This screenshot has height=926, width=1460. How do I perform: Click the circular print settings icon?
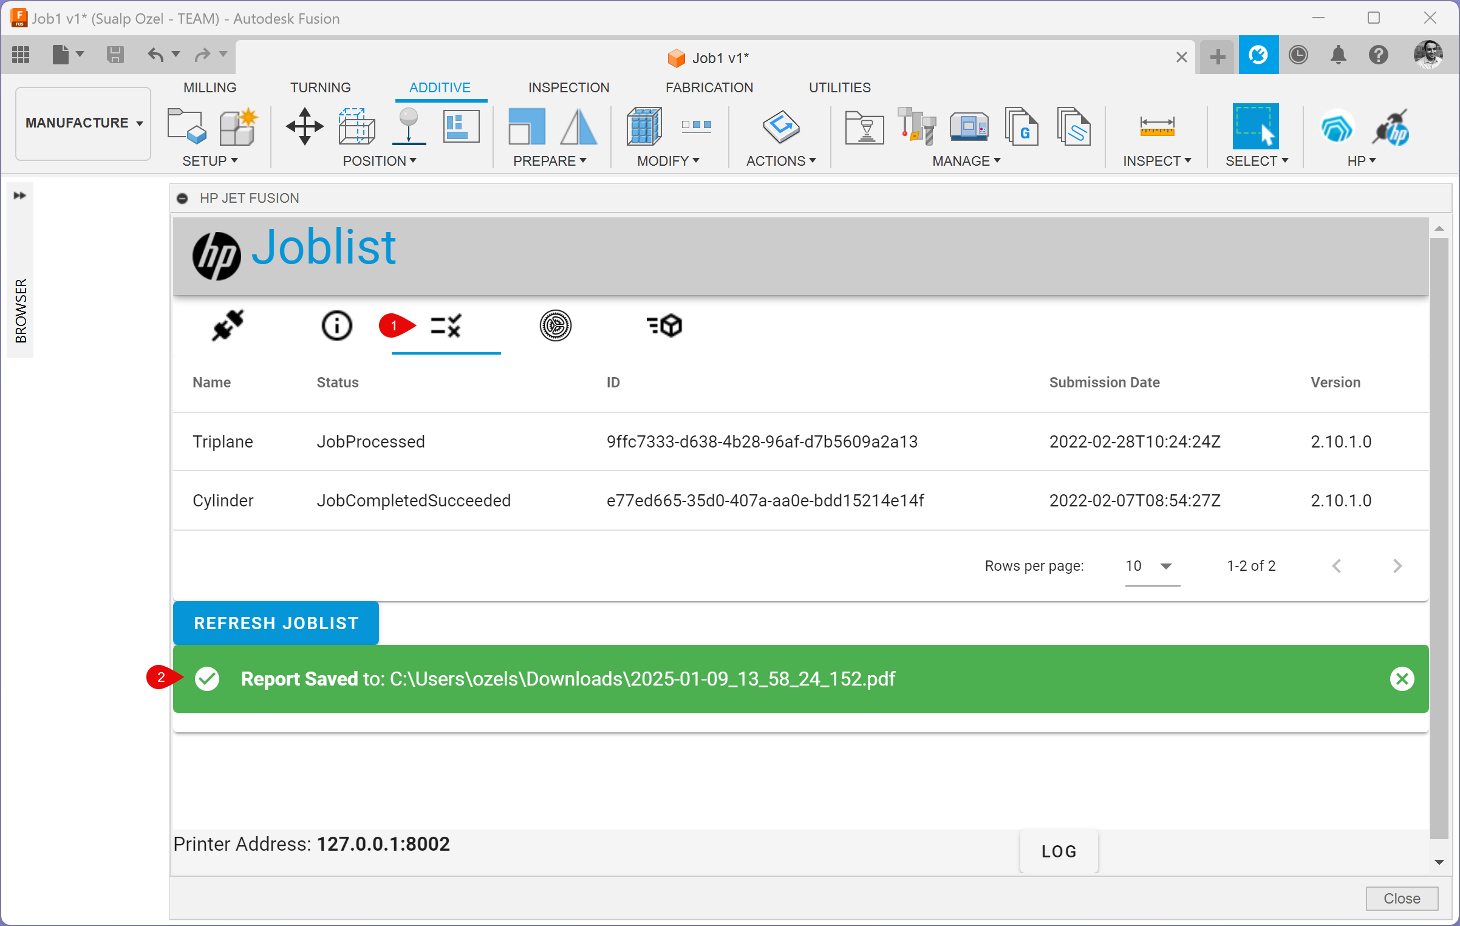click(555, 325)
